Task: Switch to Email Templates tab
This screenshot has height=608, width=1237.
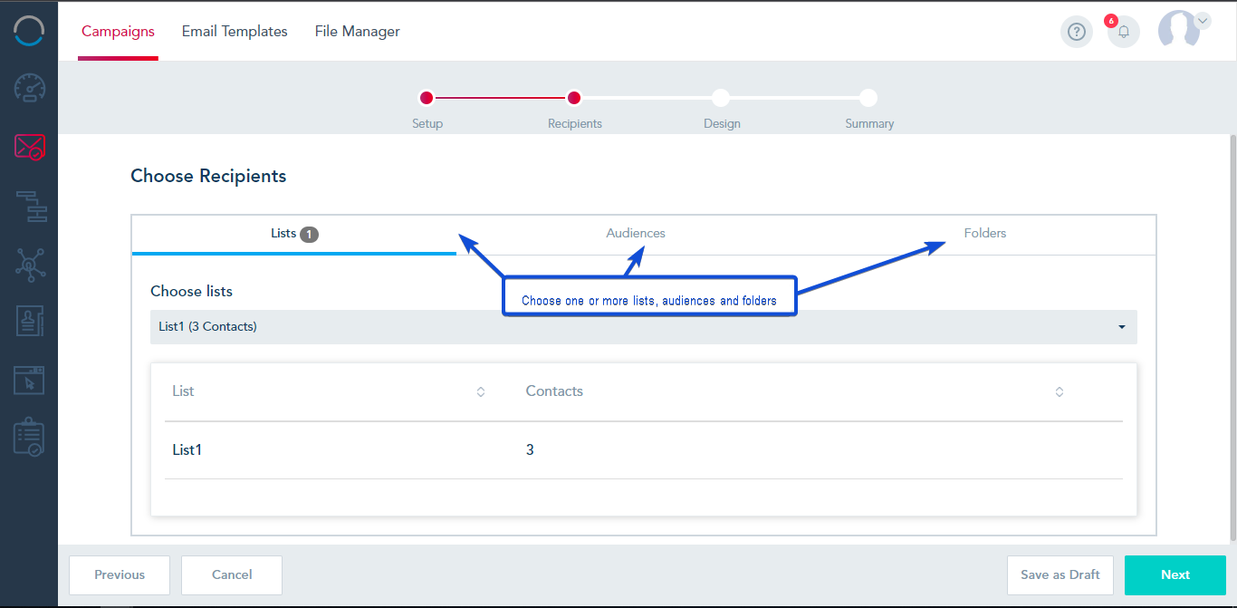Action: (235, 31)
